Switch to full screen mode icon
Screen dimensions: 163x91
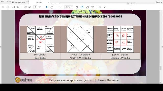[87, 7]
